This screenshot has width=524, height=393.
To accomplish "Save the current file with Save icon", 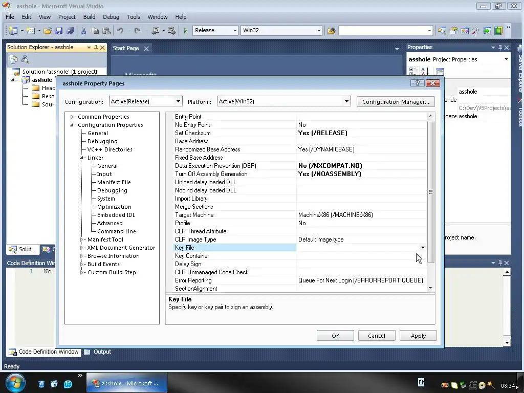I will pos(59,31).
